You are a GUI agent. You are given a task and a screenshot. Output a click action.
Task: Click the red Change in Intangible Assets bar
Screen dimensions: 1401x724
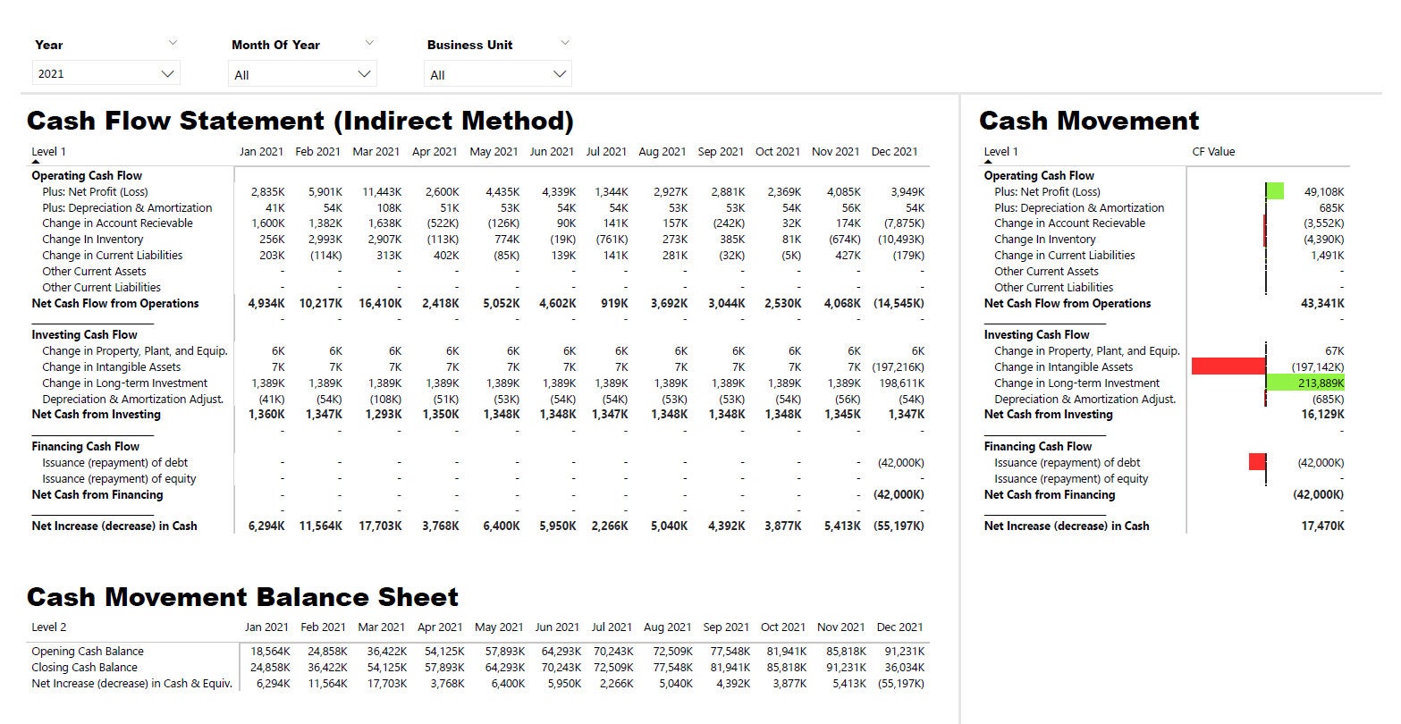pyautogui.click(x=1227, y=366)
